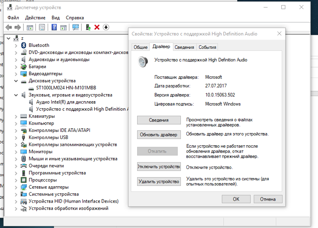Open the Файл menu
Image resolution: width=318 pixels, height=228 pixels.
point(13,17)
